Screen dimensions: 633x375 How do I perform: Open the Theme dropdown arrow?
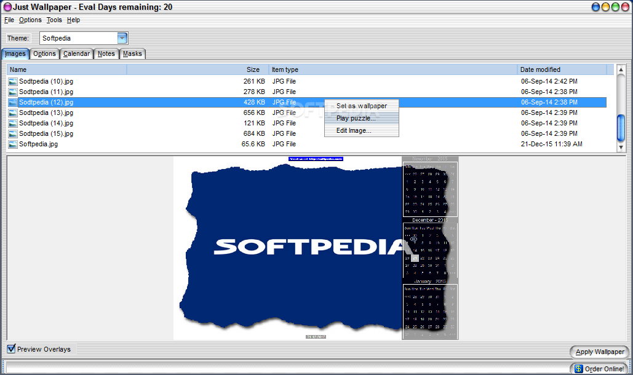click(x=122, y=38)
